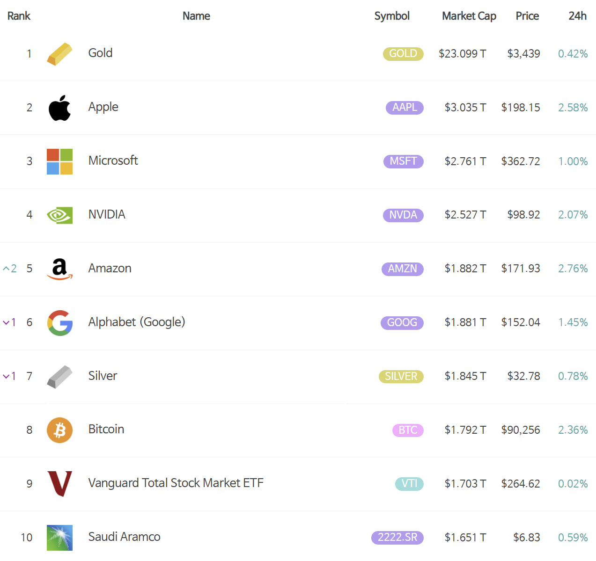The image size is (596, 561).
Task: Select the Microsoft four-square logo
Action: (59, 161)
